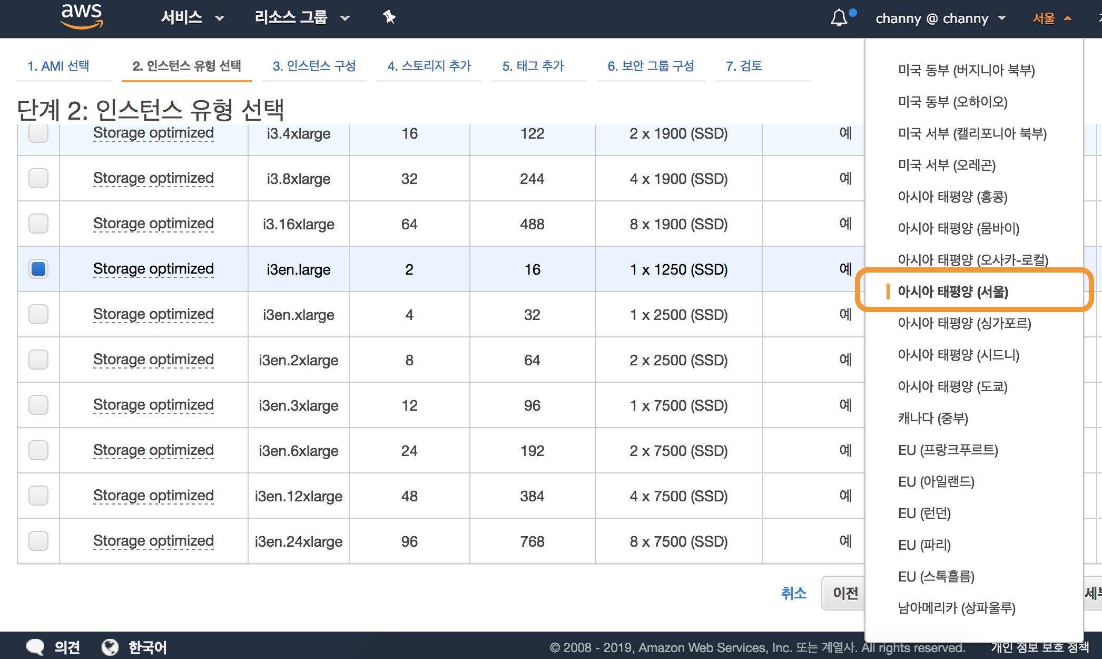
Task: Click the pin shortcut icon in the header
Action: pyautogui.click(x=389, y=17)
